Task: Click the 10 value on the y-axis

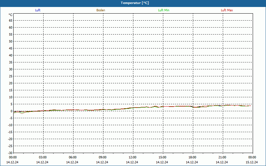Action: pos(11,97)
